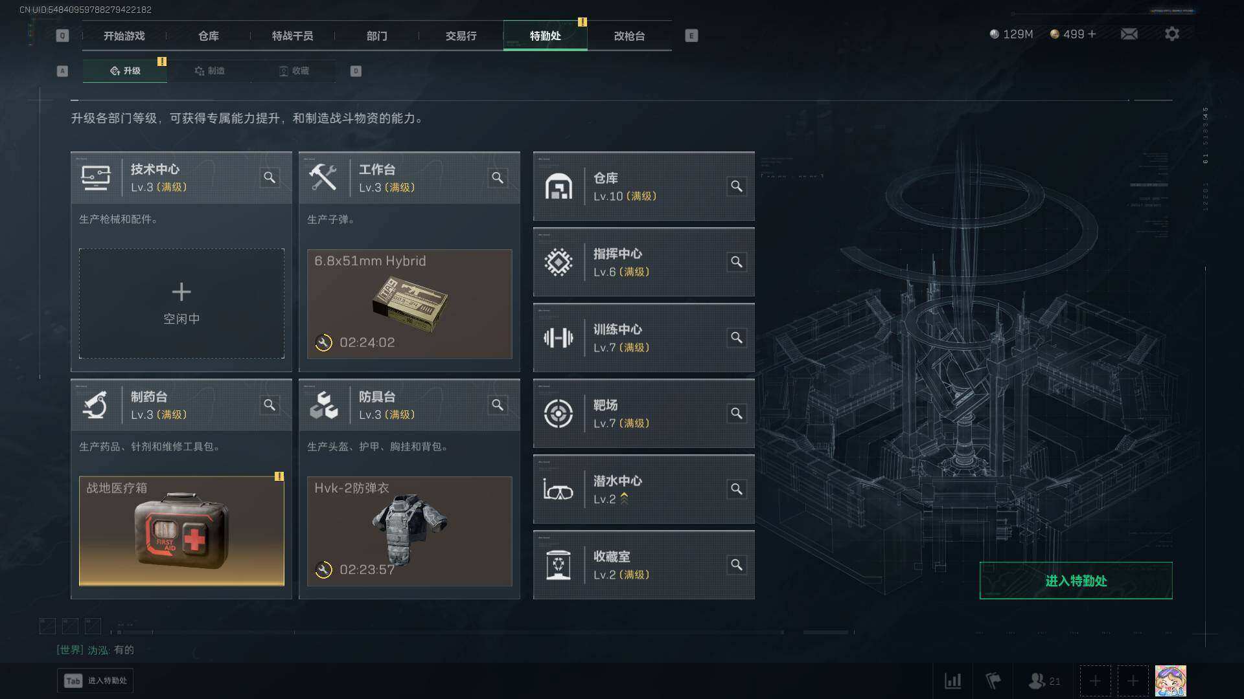Open the mail envelope icon
1244x699 pixels.
point(1129,34)
